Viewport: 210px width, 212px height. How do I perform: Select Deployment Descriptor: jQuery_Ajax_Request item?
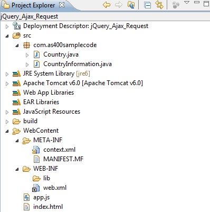coord(85,26)
